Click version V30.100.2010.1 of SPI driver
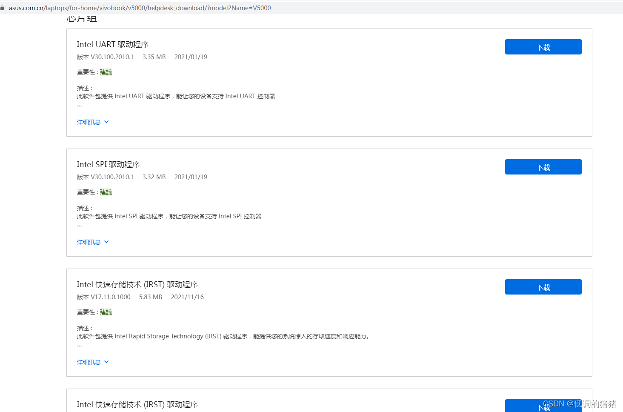This screenshot has height=412, width=623. (105, 177)
